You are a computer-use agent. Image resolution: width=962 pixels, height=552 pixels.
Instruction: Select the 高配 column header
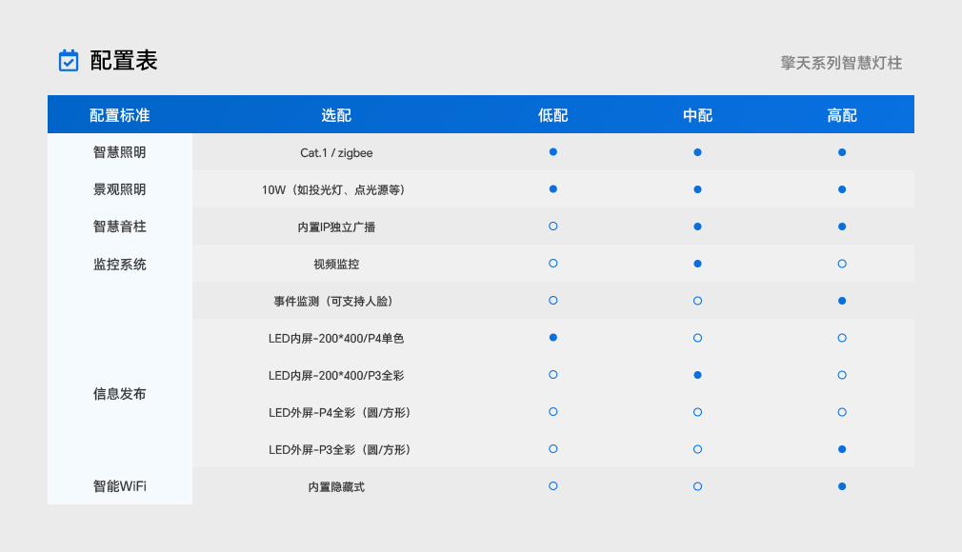click(x=842, y=115)
